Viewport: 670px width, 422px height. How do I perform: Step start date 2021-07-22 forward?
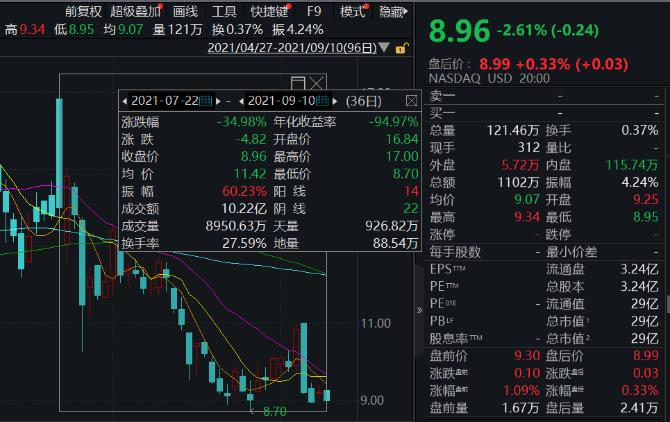(218, 101)
